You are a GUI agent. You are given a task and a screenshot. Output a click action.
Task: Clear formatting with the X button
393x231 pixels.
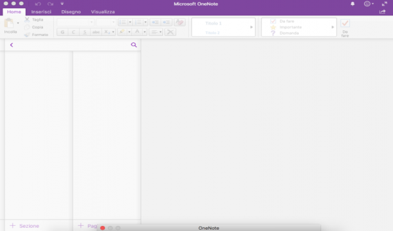tap(170, 32)
